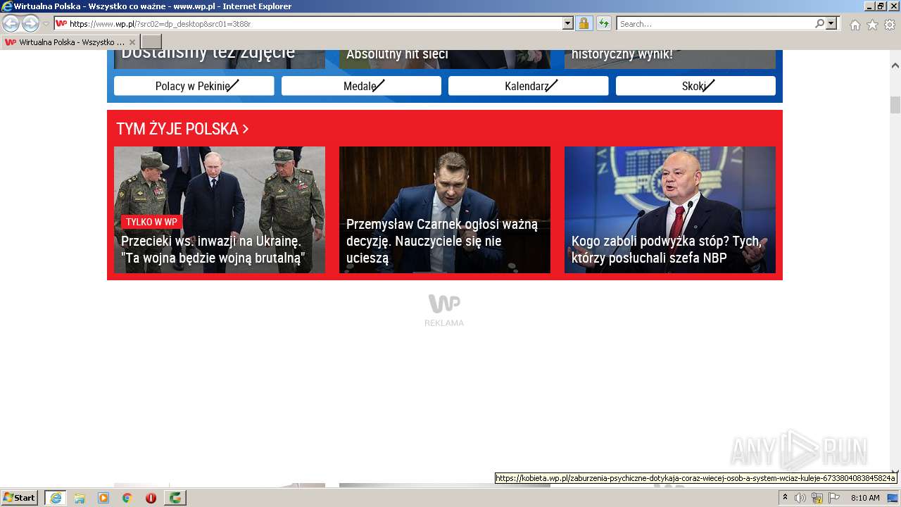View the security report lock icon
This screenshot has width=901, height=507.
(x=584, y=24)
